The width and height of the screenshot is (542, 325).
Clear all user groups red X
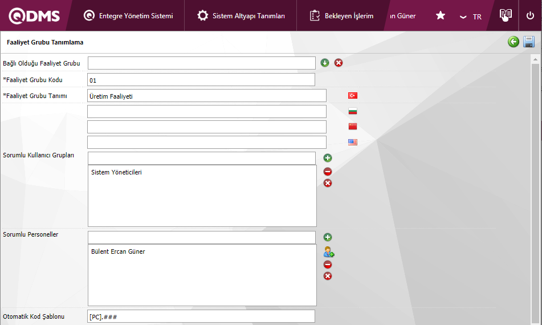(328, 183)
